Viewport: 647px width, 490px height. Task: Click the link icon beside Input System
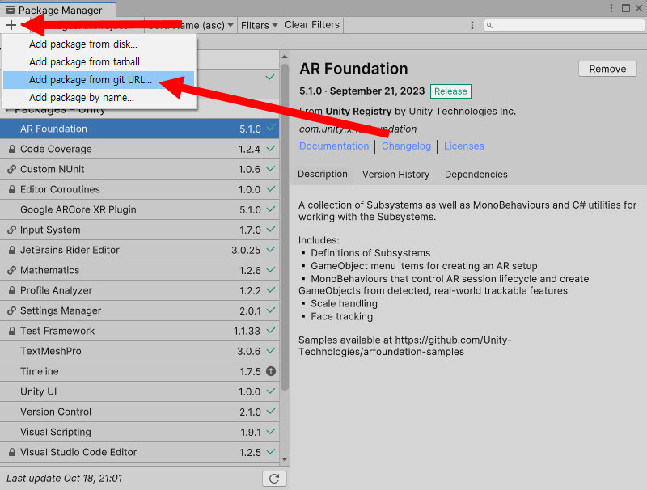(x=12, y=230)
